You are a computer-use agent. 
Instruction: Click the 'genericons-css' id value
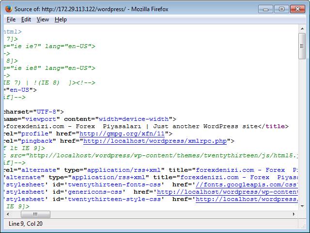[x=95, y=192]
